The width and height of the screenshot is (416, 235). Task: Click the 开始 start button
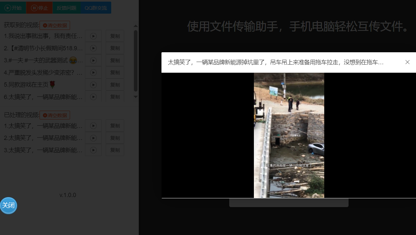tap(13, 8)
